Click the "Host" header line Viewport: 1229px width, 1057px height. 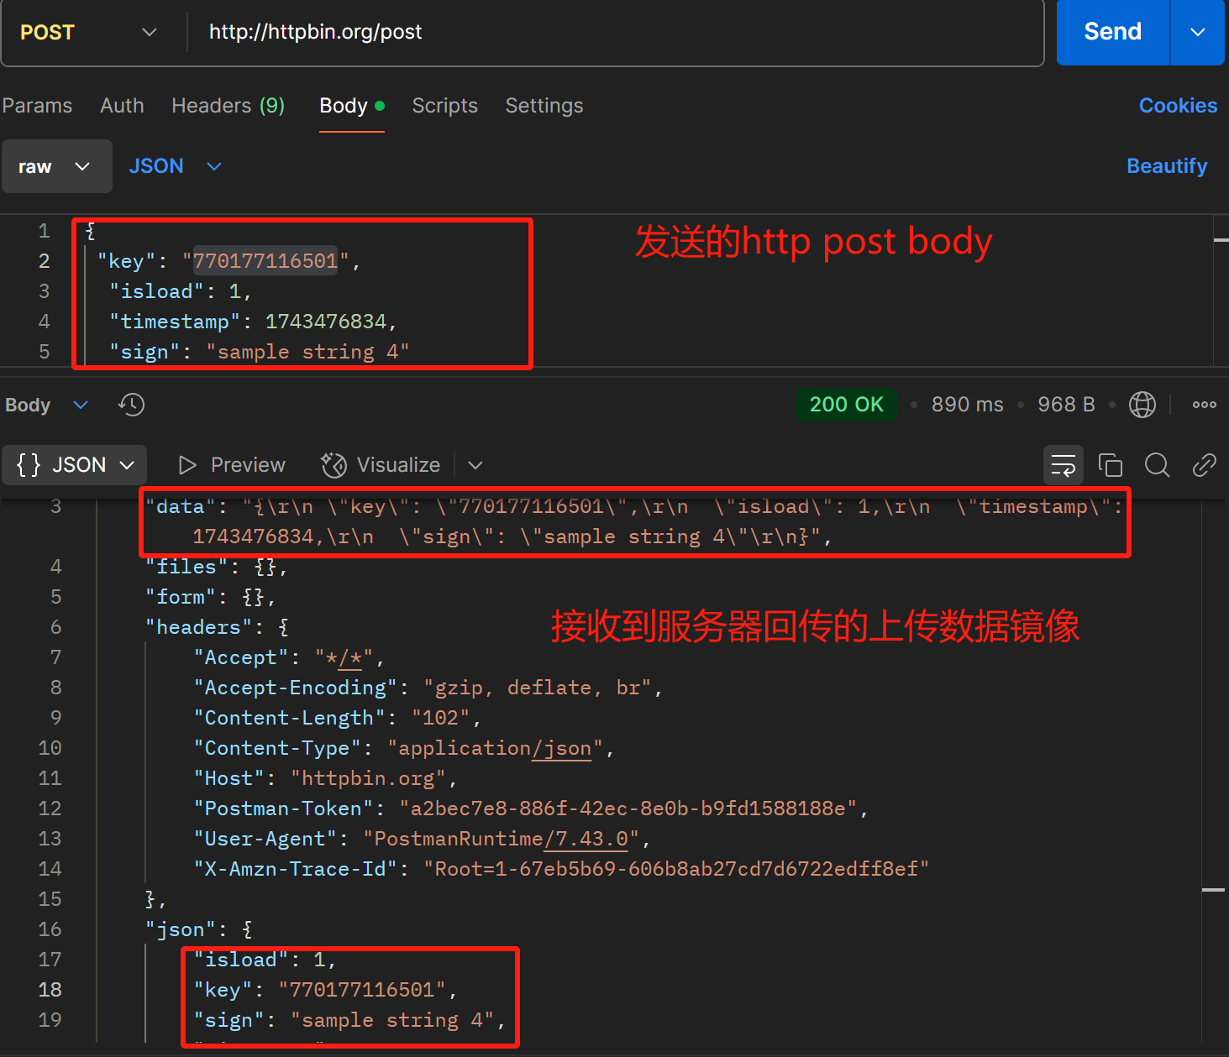pos(326,778)
